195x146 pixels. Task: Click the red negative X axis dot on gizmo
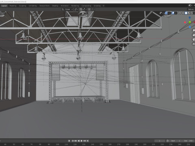point(185,22)
